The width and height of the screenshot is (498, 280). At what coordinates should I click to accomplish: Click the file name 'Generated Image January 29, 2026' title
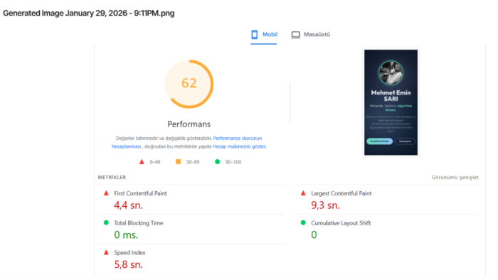pos(89,14)
